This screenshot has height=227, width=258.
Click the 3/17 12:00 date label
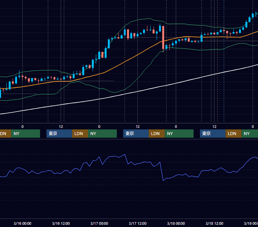pyautogui.click(x=138, y=223)
